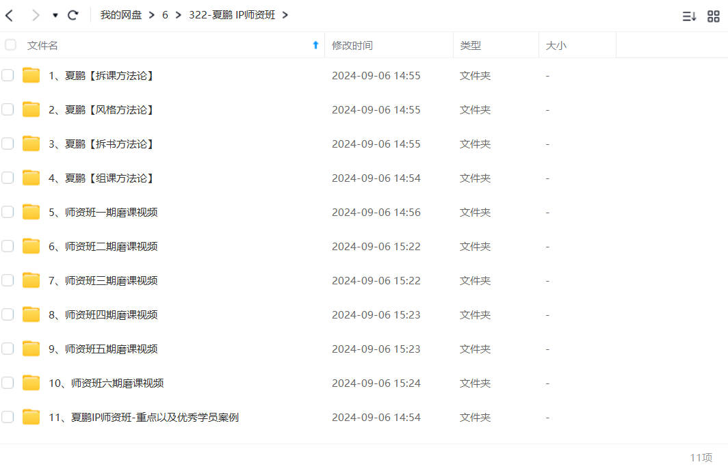This screenshot has width=728, height=473.
Task: Sort by the 类型 column
Action: [x=470, y=45]
